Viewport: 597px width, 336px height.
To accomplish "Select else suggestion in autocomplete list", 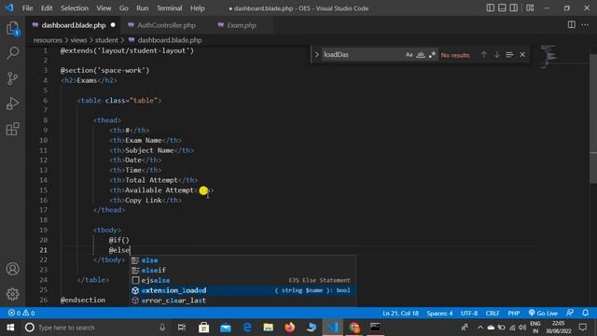I will click(x=243, y=260).
